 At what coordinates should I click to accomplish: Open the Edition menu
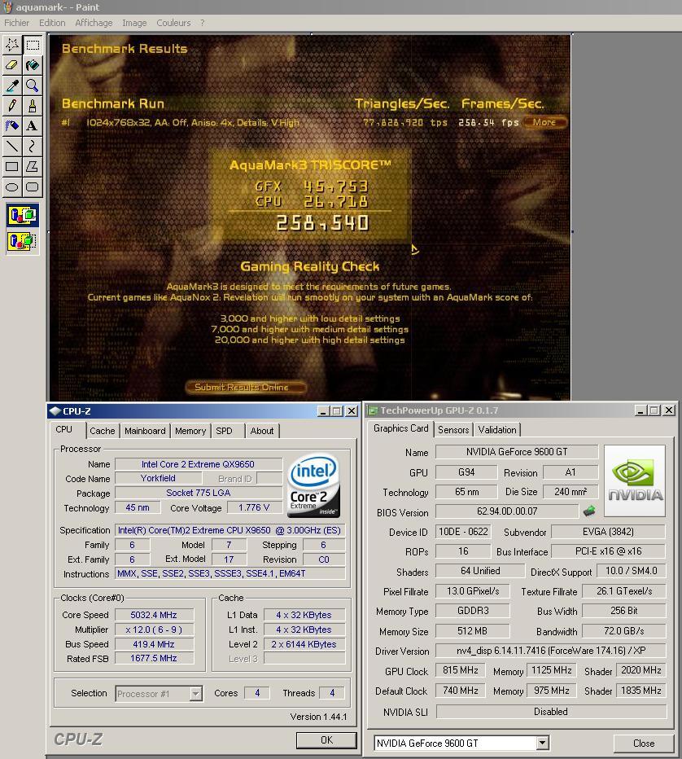tap(52, 23)
